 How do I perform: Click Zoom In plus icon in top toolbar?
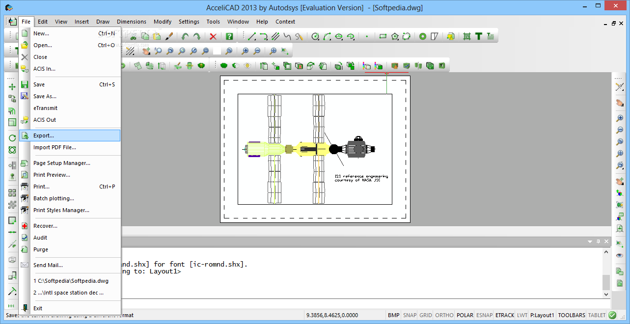[245, 51]
